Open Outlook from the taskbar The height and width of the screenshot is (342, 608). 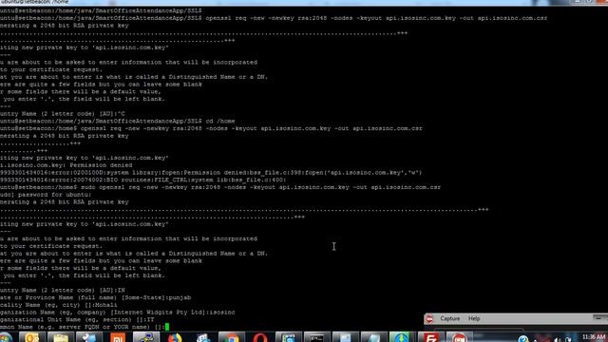pyautogui.click(x=32, y=337)
